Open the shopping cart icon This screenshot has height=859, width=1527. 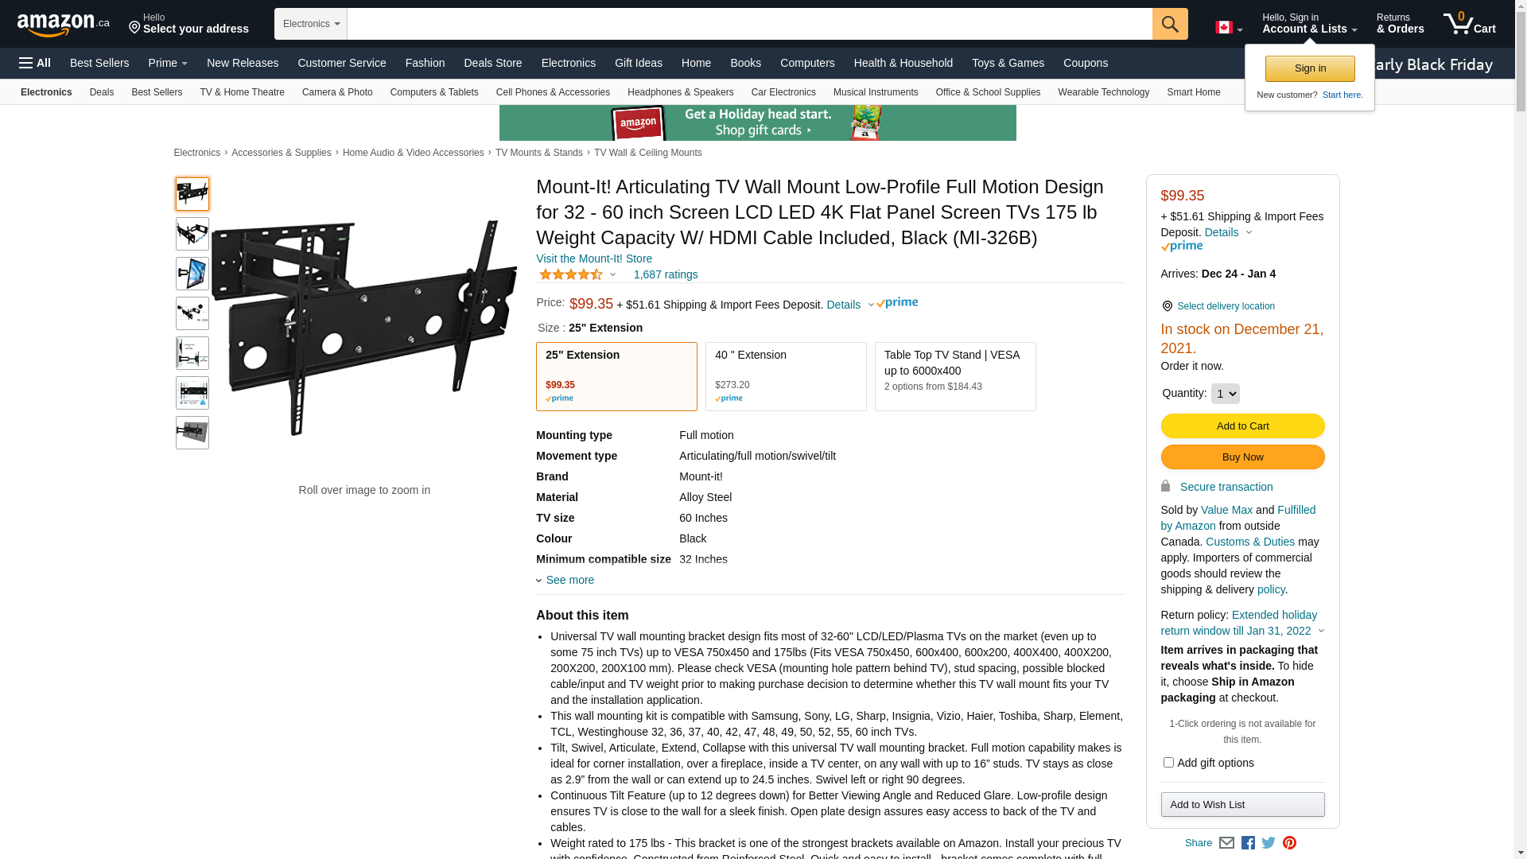(1470, 23)
